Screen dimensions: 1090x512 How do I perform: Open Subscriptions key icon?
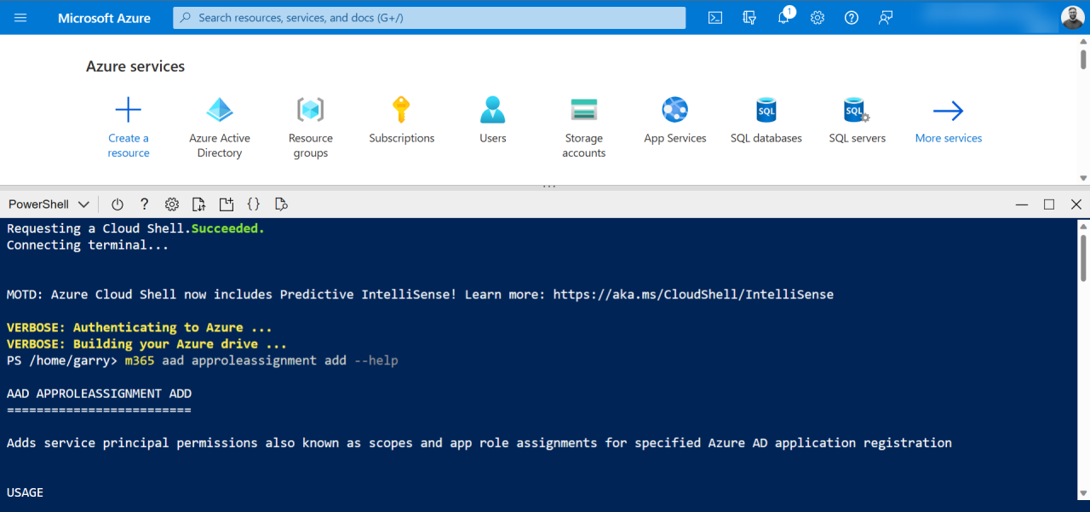(x=401, y=110)
